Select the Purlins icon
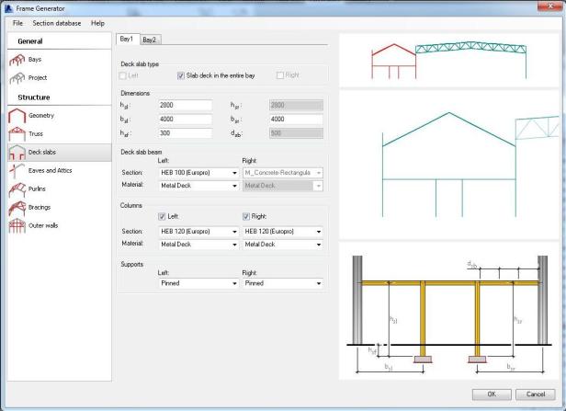Screen dimensions: 566x411 pos(17,188)
